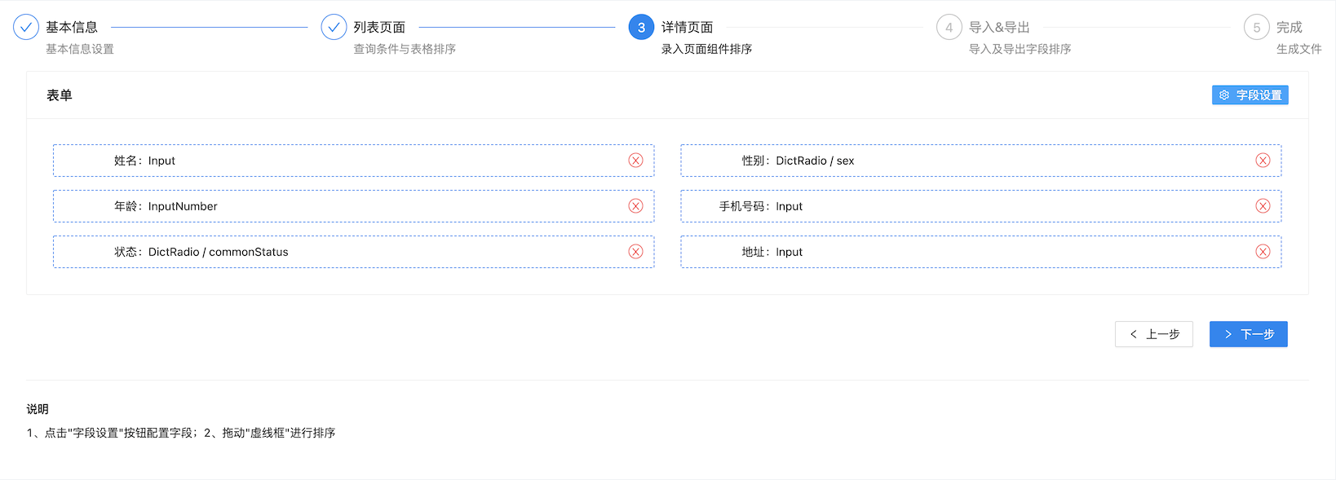Select the 手机号码: Input dashed box
The height and width of the screenshot is (480, 1336).
(x=980, y=206)
